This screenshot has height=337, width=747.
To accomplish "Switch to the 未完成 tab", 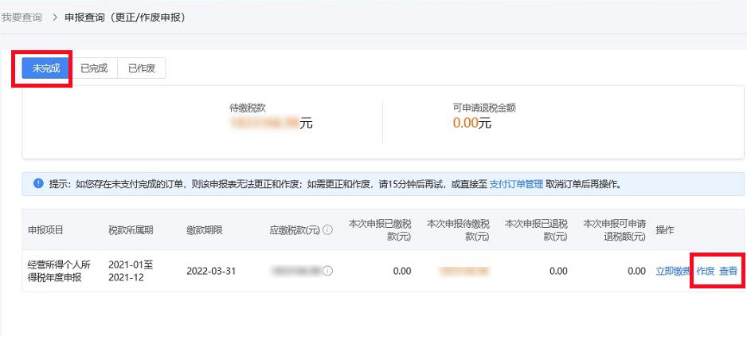I will 46,69.
